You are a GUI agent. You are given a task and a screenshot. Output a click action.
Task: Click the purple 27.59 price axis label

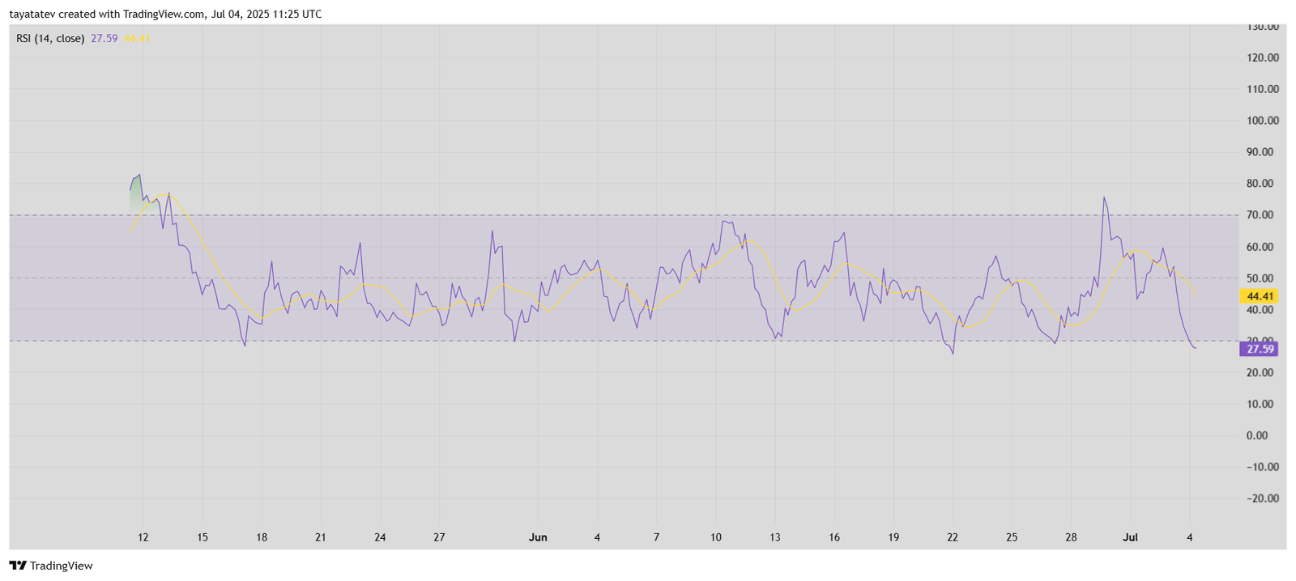[x=1260, y=349]
